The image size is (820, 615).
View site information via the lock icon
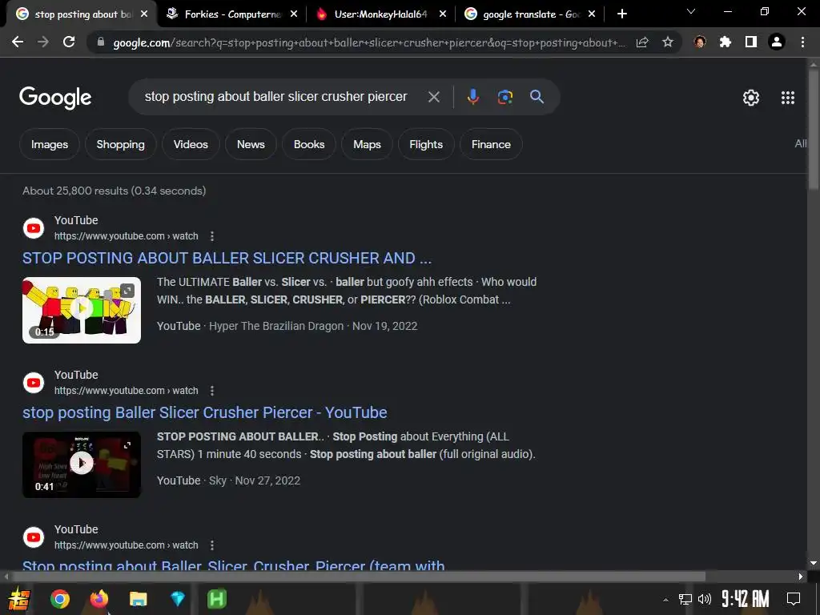point(100,42)
